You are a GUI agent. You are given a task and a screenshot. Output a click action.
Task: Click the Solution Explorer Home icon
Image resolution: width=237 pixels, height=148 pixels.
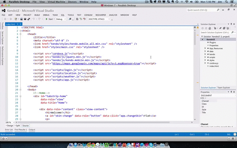click(210, 28)
